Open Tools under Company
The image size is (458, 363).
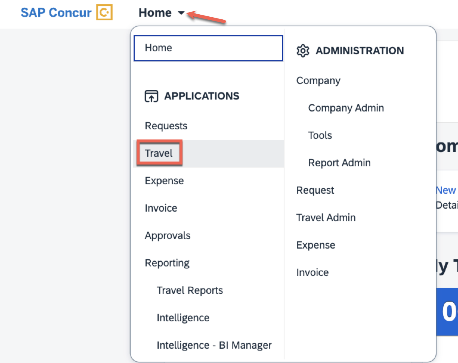pos(320,135)
